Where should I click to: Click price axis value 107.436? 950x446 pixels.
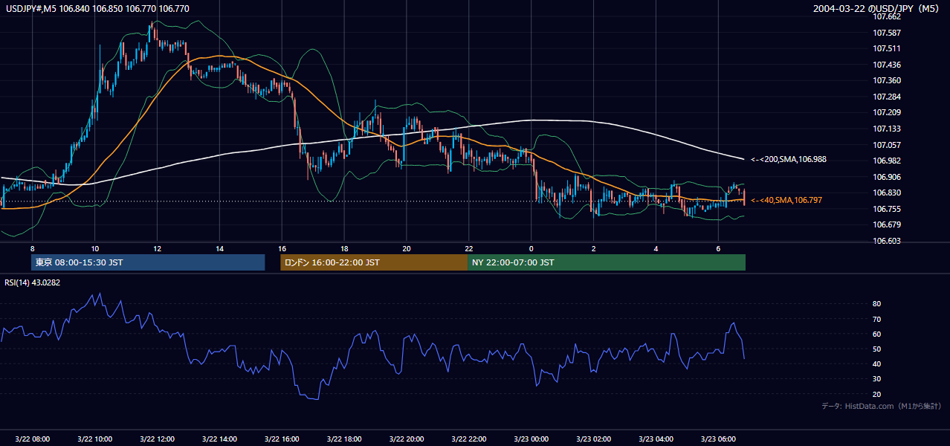888,65
